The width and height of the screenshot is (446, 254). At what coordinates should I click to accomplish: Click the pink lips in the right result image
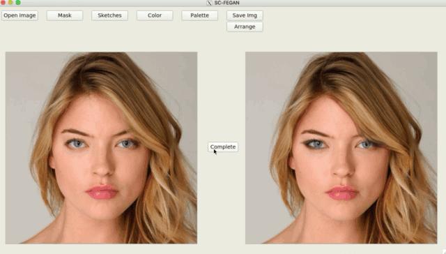coord(342,193)
